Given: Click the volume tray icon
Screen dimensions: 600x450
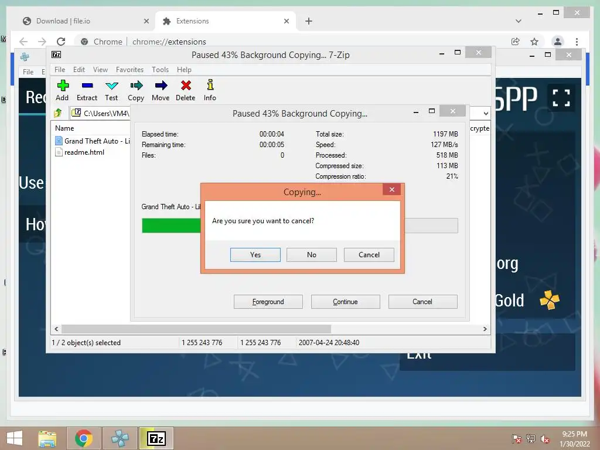Looking at the screenshot, I should coord(545,439).
